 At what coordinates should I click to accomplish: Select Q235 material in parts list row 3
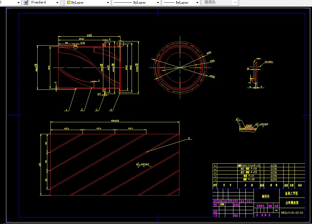[273, 173]
